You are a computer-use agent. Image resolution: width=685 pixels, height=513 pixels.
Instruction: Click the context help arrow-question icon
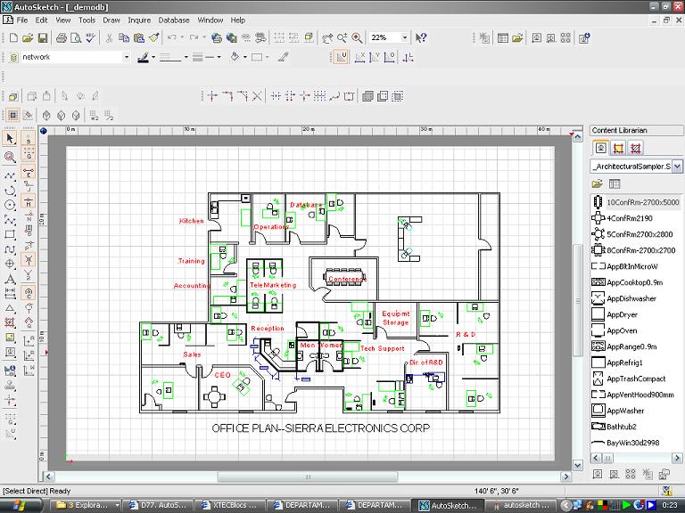421,38
